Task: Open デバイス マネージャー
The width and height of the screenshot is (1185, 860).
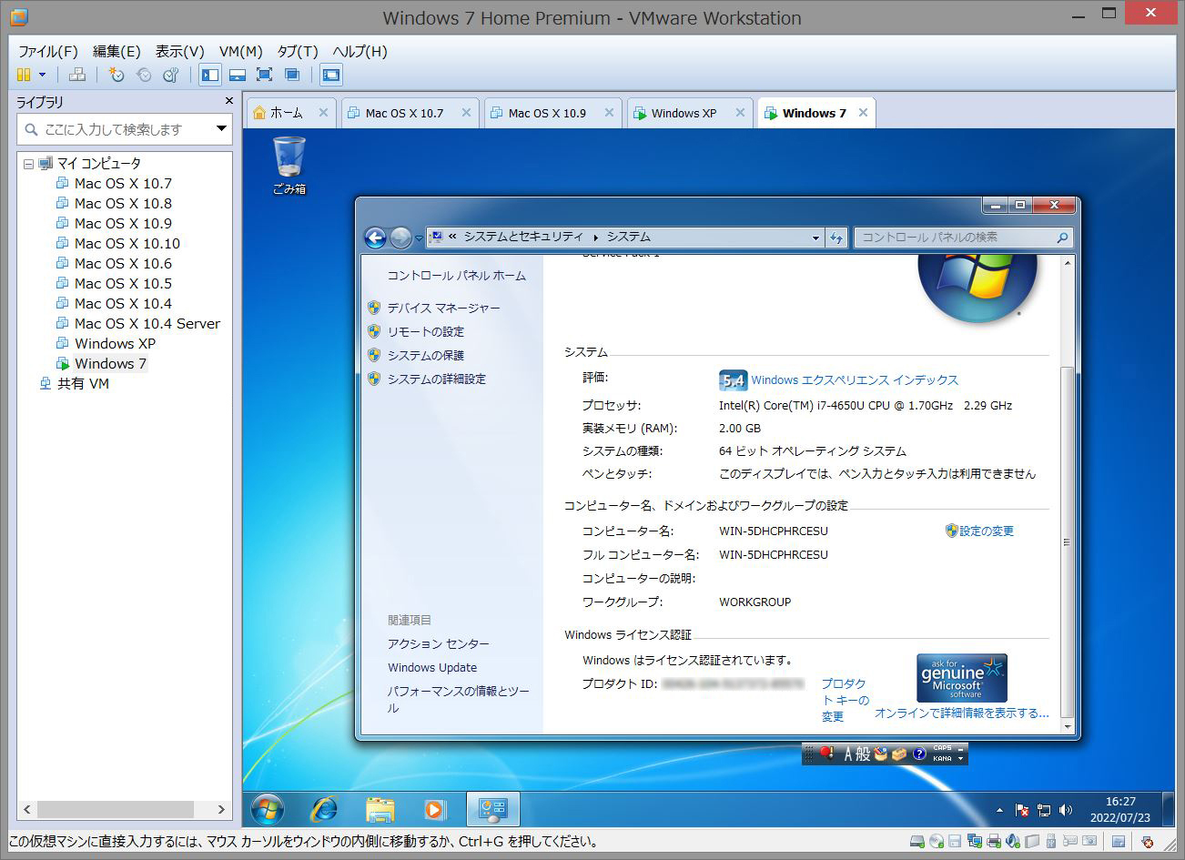Action: click(x=443, y=308)
